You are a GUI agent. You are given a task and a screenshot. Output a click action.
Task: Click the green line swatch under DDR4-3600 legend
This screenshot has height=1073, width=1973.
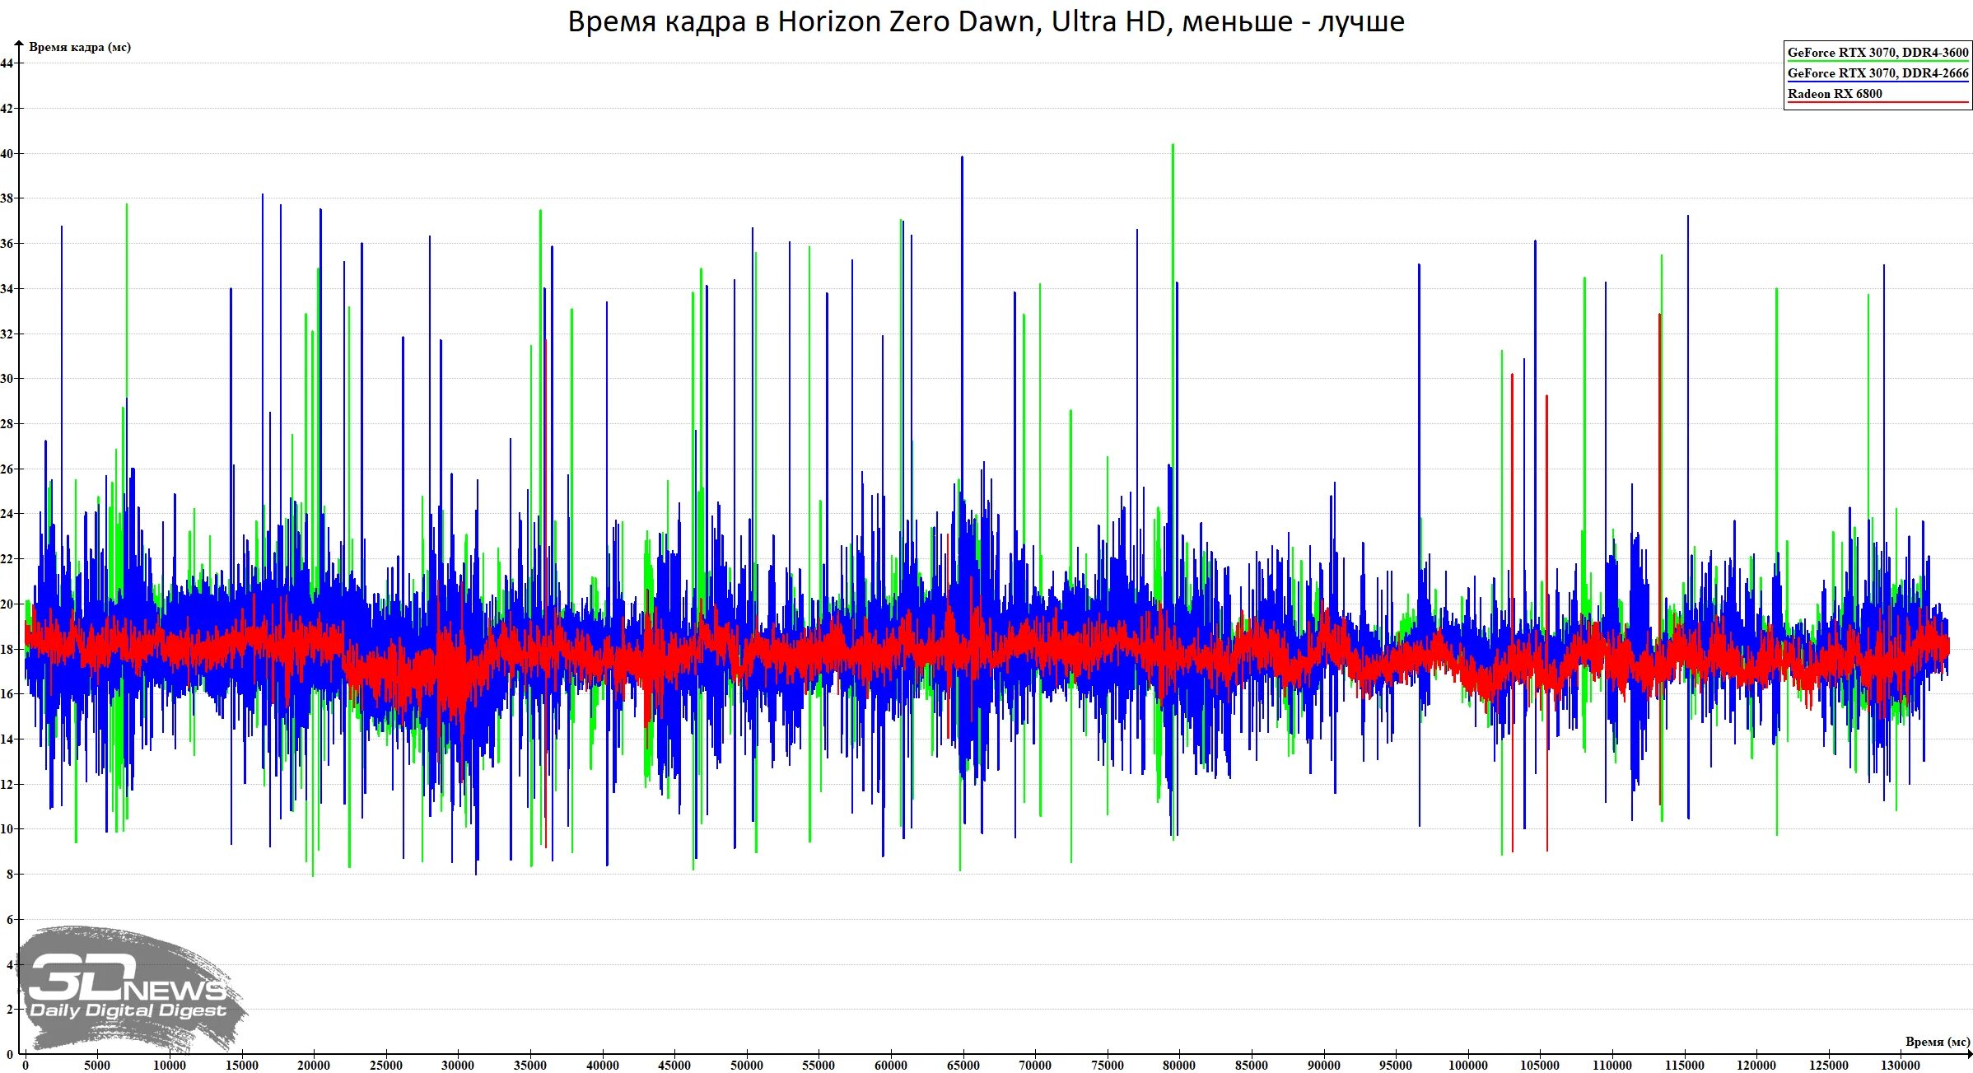tap(1877, 62)
